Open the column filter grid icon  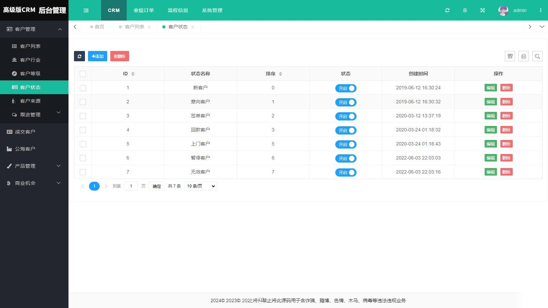click(510, 56)
